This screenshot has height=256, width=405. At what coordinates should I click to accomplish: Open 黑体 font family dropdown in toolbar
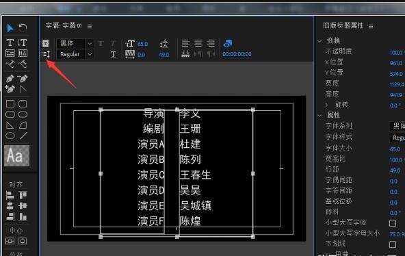pos(75,43)
